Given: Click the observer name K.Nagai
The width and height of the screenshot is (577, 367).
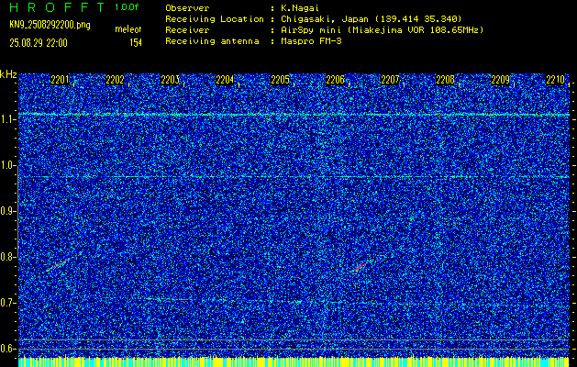Looking at the screenshot, I should pyautogui.click(x=300, y=8).
